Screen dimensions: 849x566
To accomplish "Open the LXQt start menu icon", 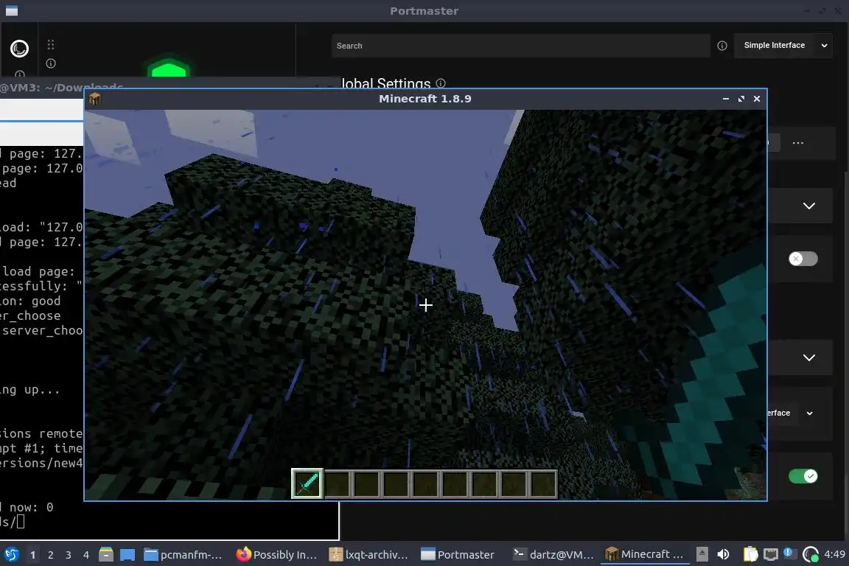I will click(11, 555).
